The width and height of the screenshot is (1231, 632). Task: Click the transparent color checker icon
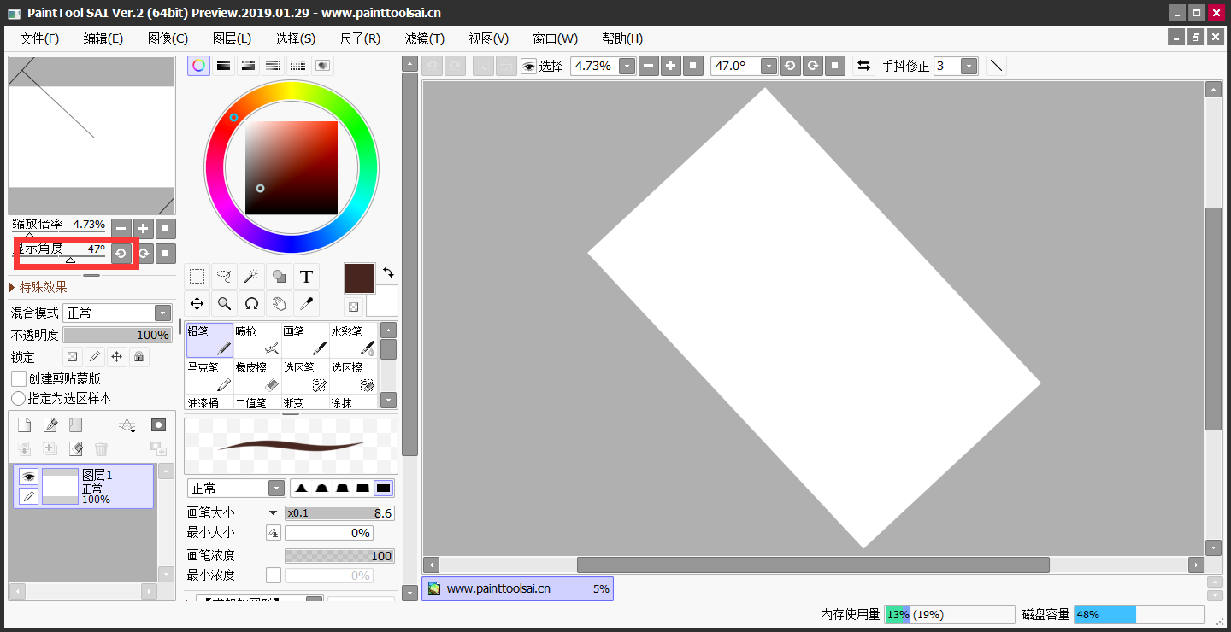coord(352,307)
